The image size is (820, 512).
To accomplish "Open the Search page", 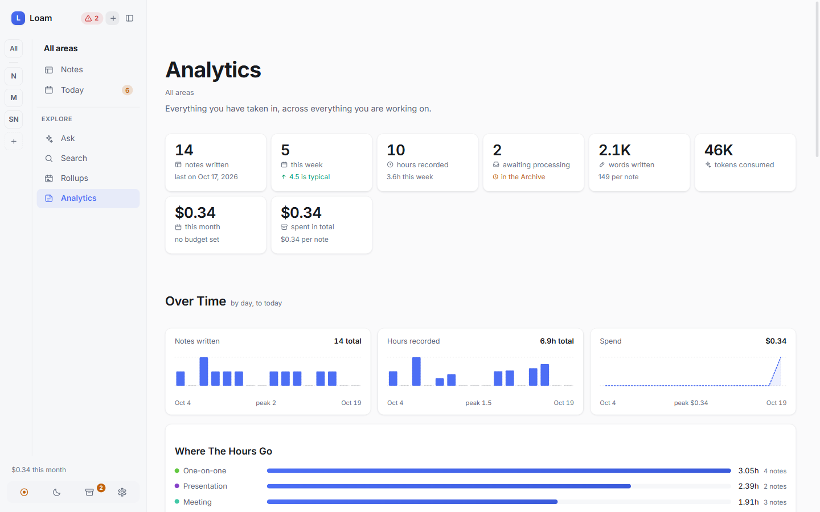I will 88,158.
